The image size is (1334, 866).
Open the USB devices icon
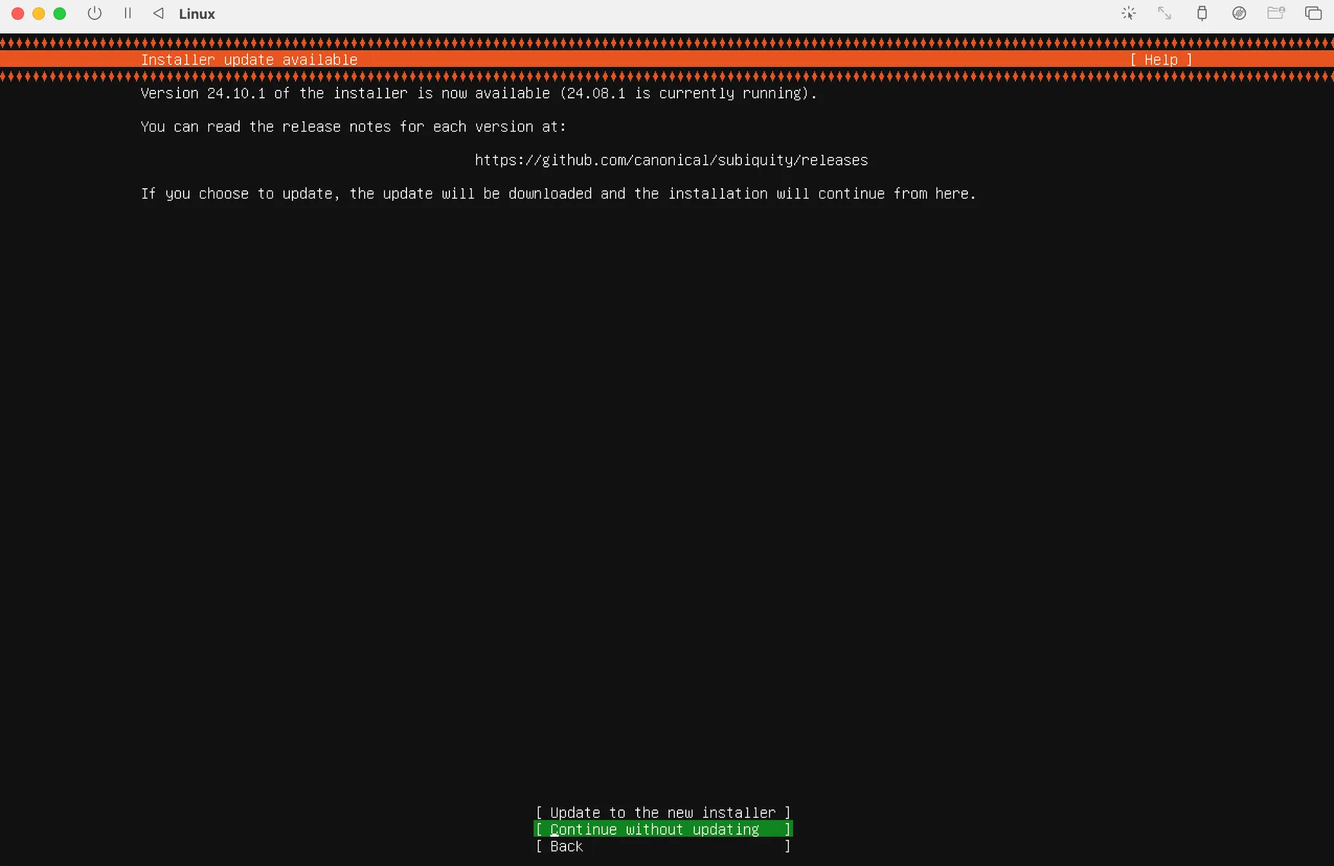(x=1202, y=14)
